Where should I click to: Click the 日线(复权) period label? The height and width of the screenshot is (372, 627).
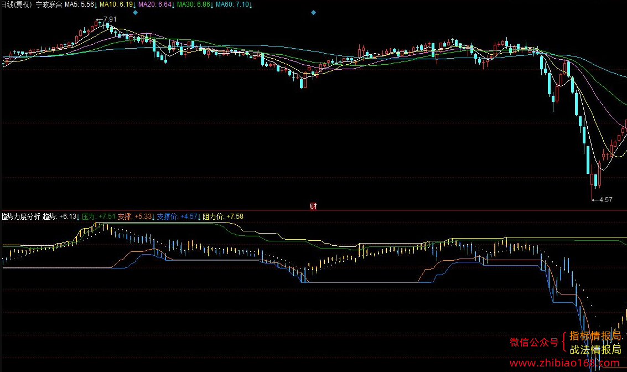[x=17, y=5]
